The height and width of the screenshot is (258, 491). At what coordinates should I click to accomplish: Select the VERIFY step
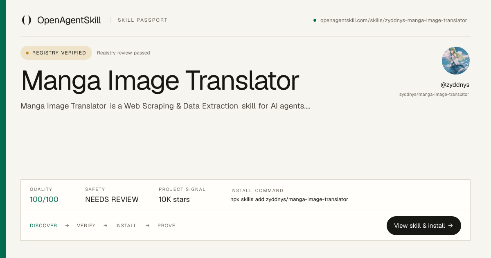(x=86, y=226)
